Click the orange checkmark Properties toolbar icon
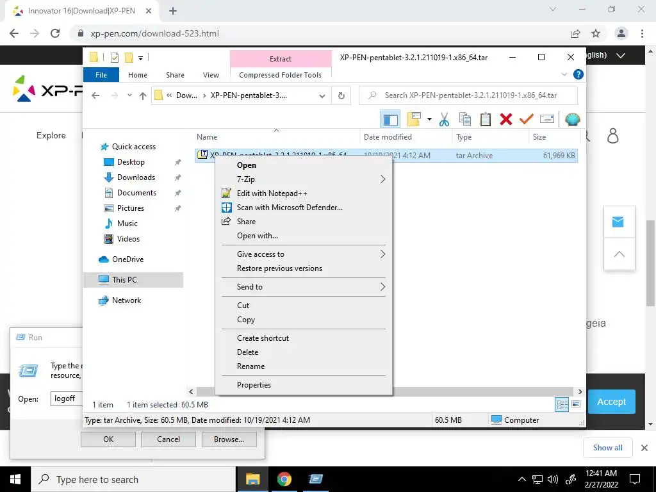The width and height of the screenshot is (656, 492). 527,120
